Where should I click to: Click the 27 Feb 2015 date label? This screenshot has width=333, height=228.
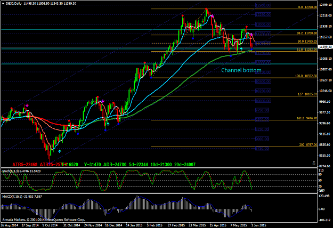(176, 225)
